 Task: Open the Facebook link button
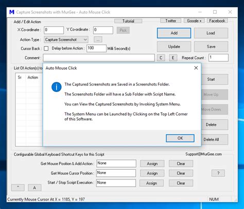217,21
